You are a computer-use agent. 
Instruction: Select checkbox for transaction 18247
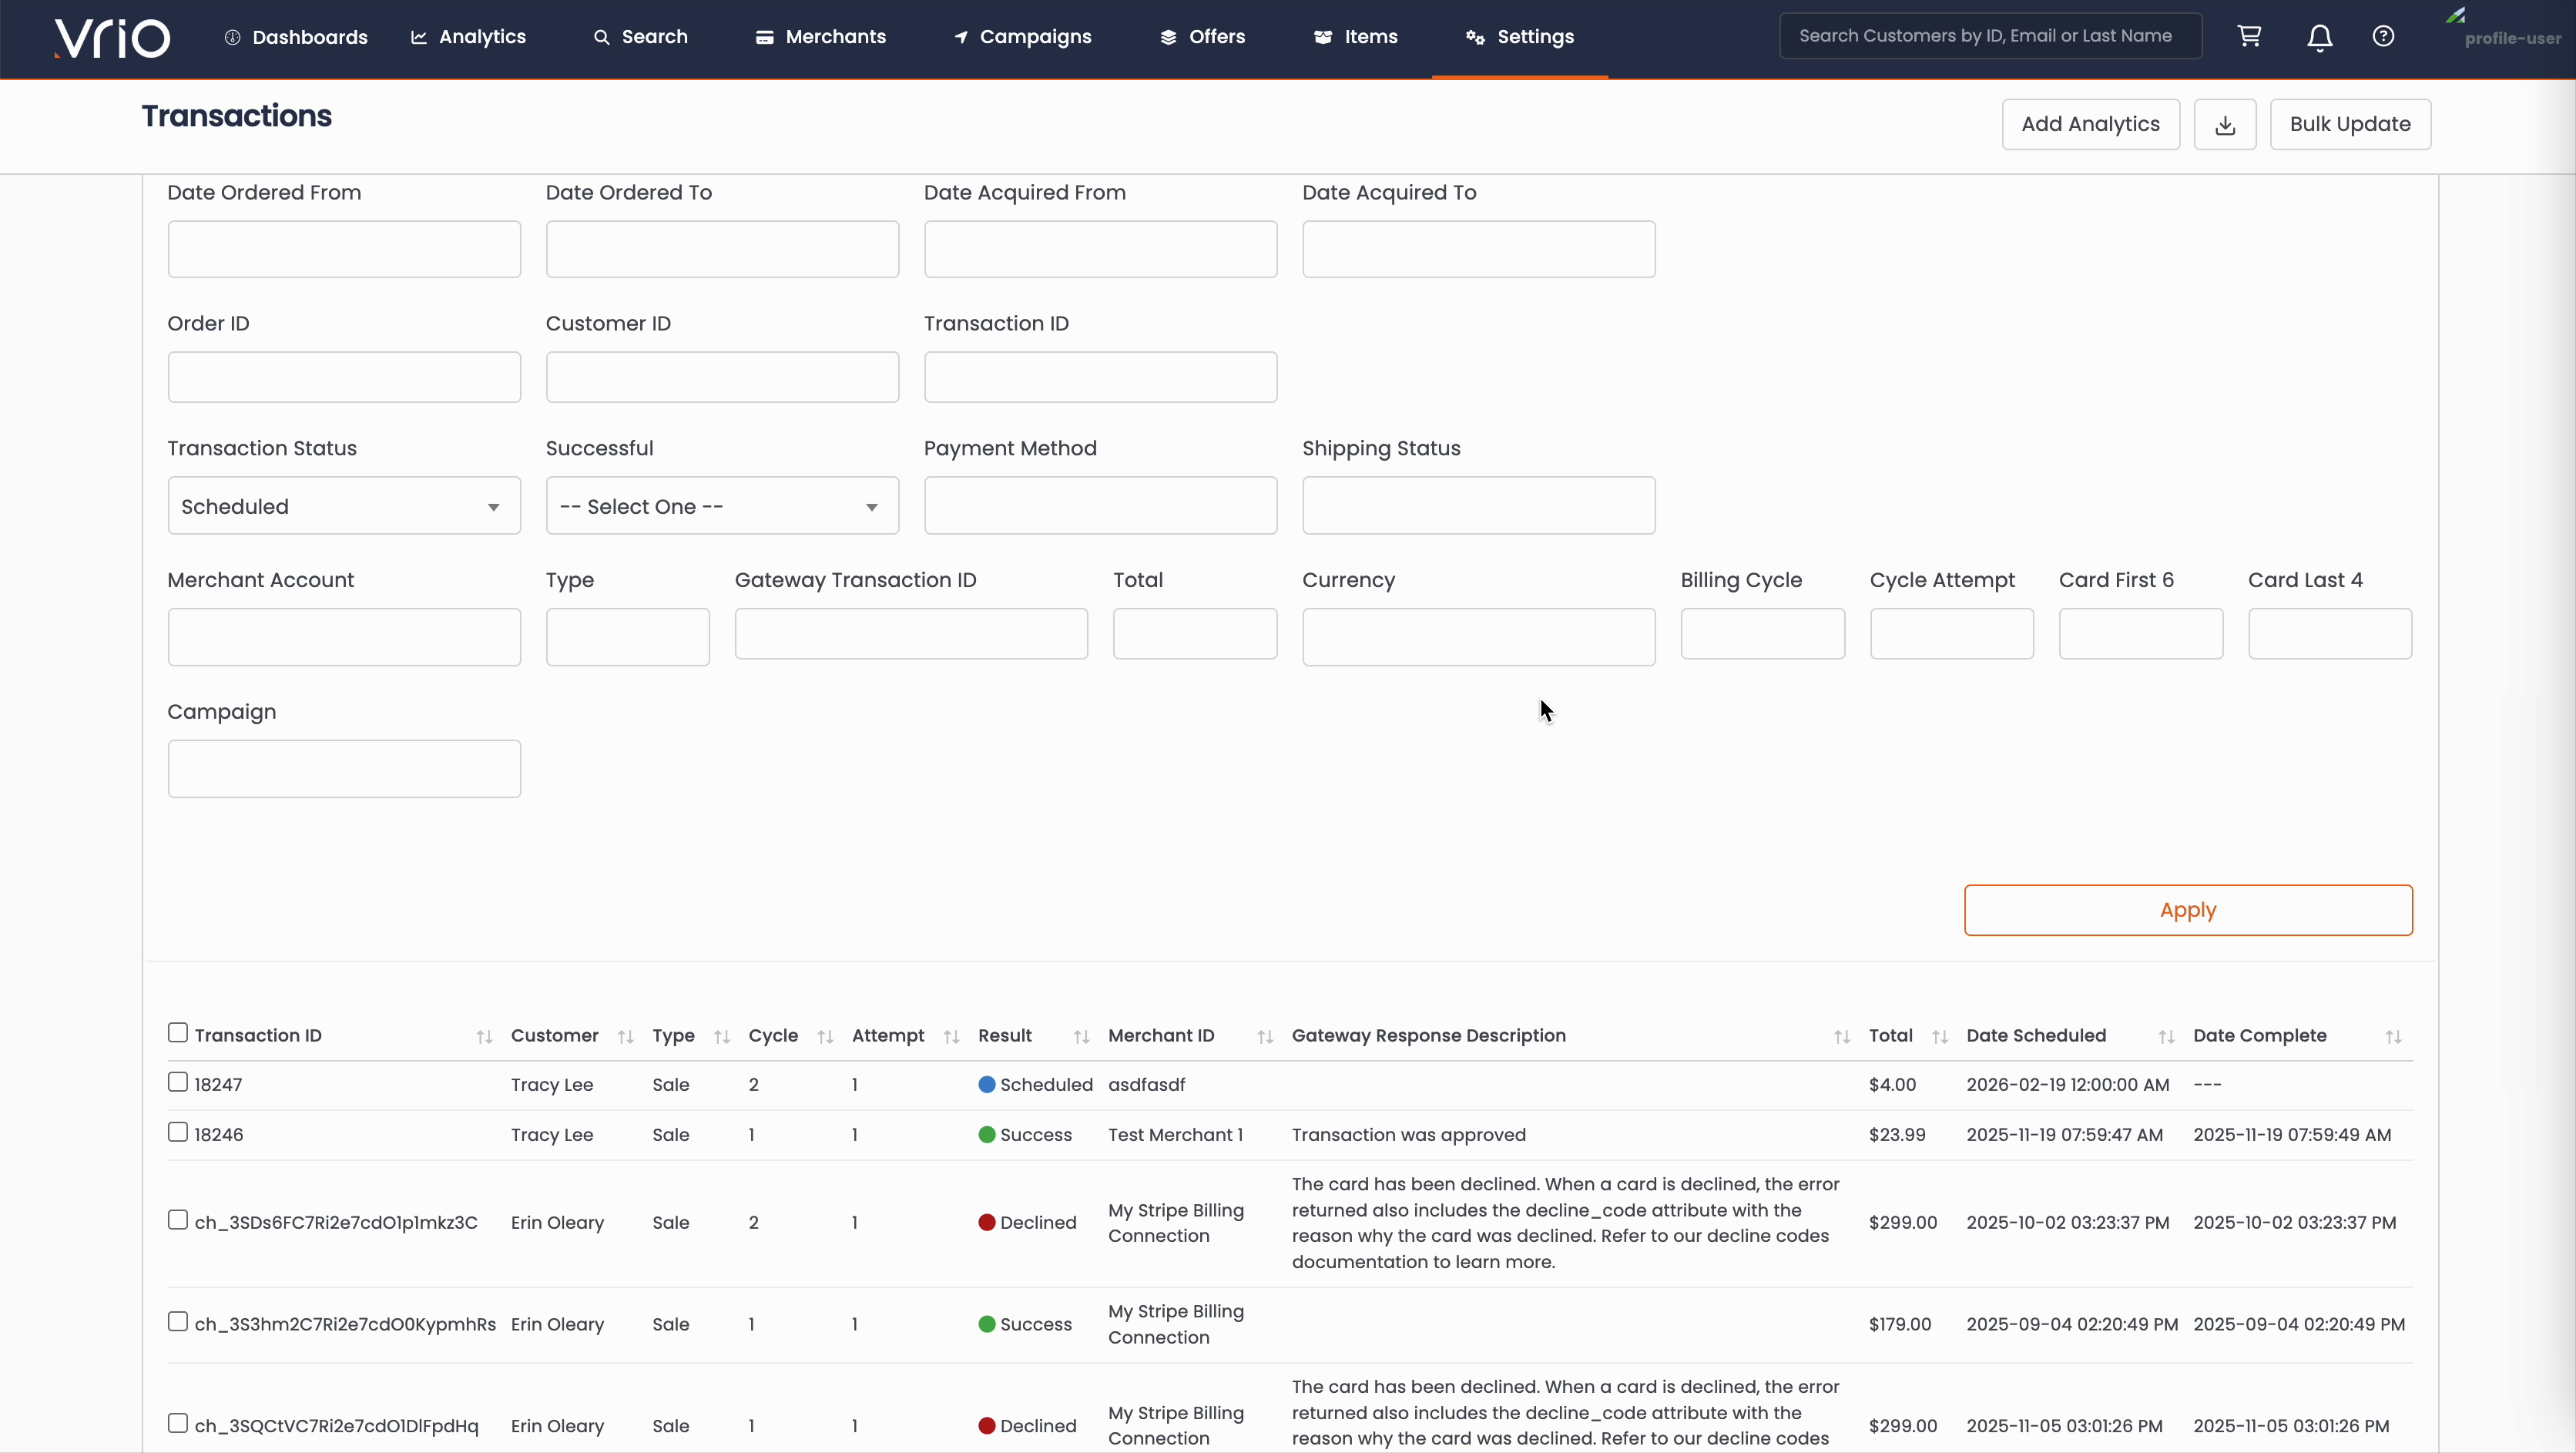click(178, 1082)
